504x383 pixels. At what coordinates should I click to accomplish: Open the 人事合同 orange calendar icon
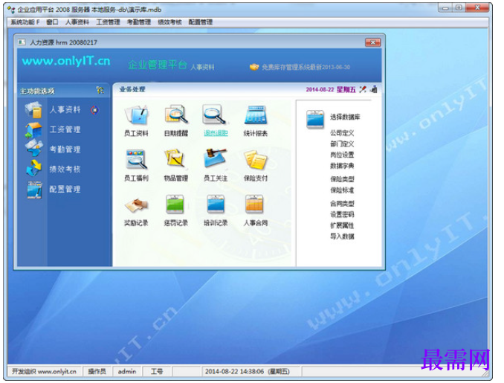pos(254,205)
